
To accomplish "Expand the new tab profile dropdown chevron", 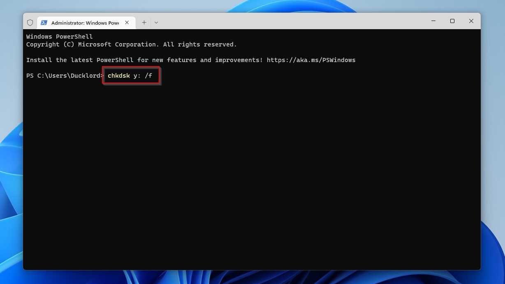I will (156, 23).
